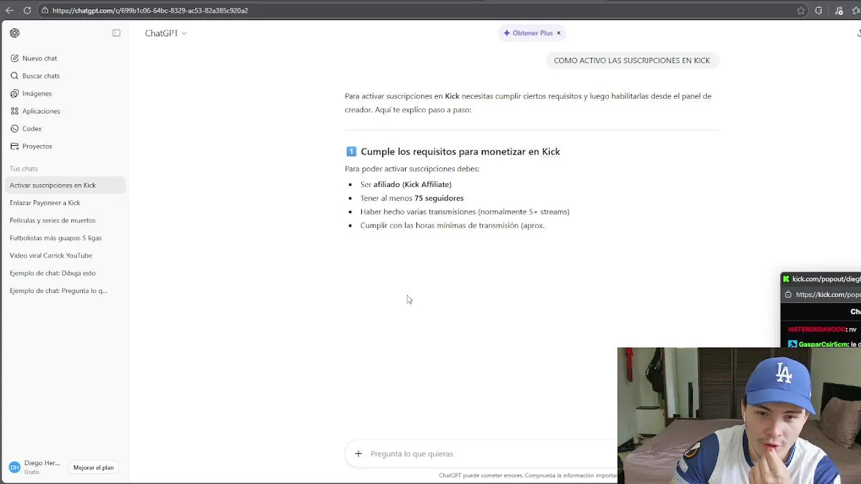The image size is (861, 484).
Task: Open chat 'Ejemplo de chat: Pregunta lo q...'
Action: pyautogui.click(x=64, y=290)
